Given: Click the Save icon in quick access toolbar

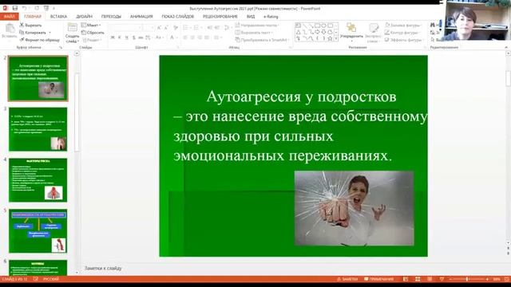Looking at the screenshot, I should coord(15,8).
